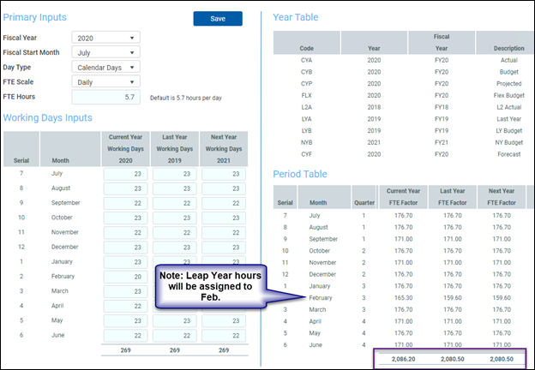The image size is (535, 370).
Task: Click the Code column header
Action: click(x=306, y=48)
